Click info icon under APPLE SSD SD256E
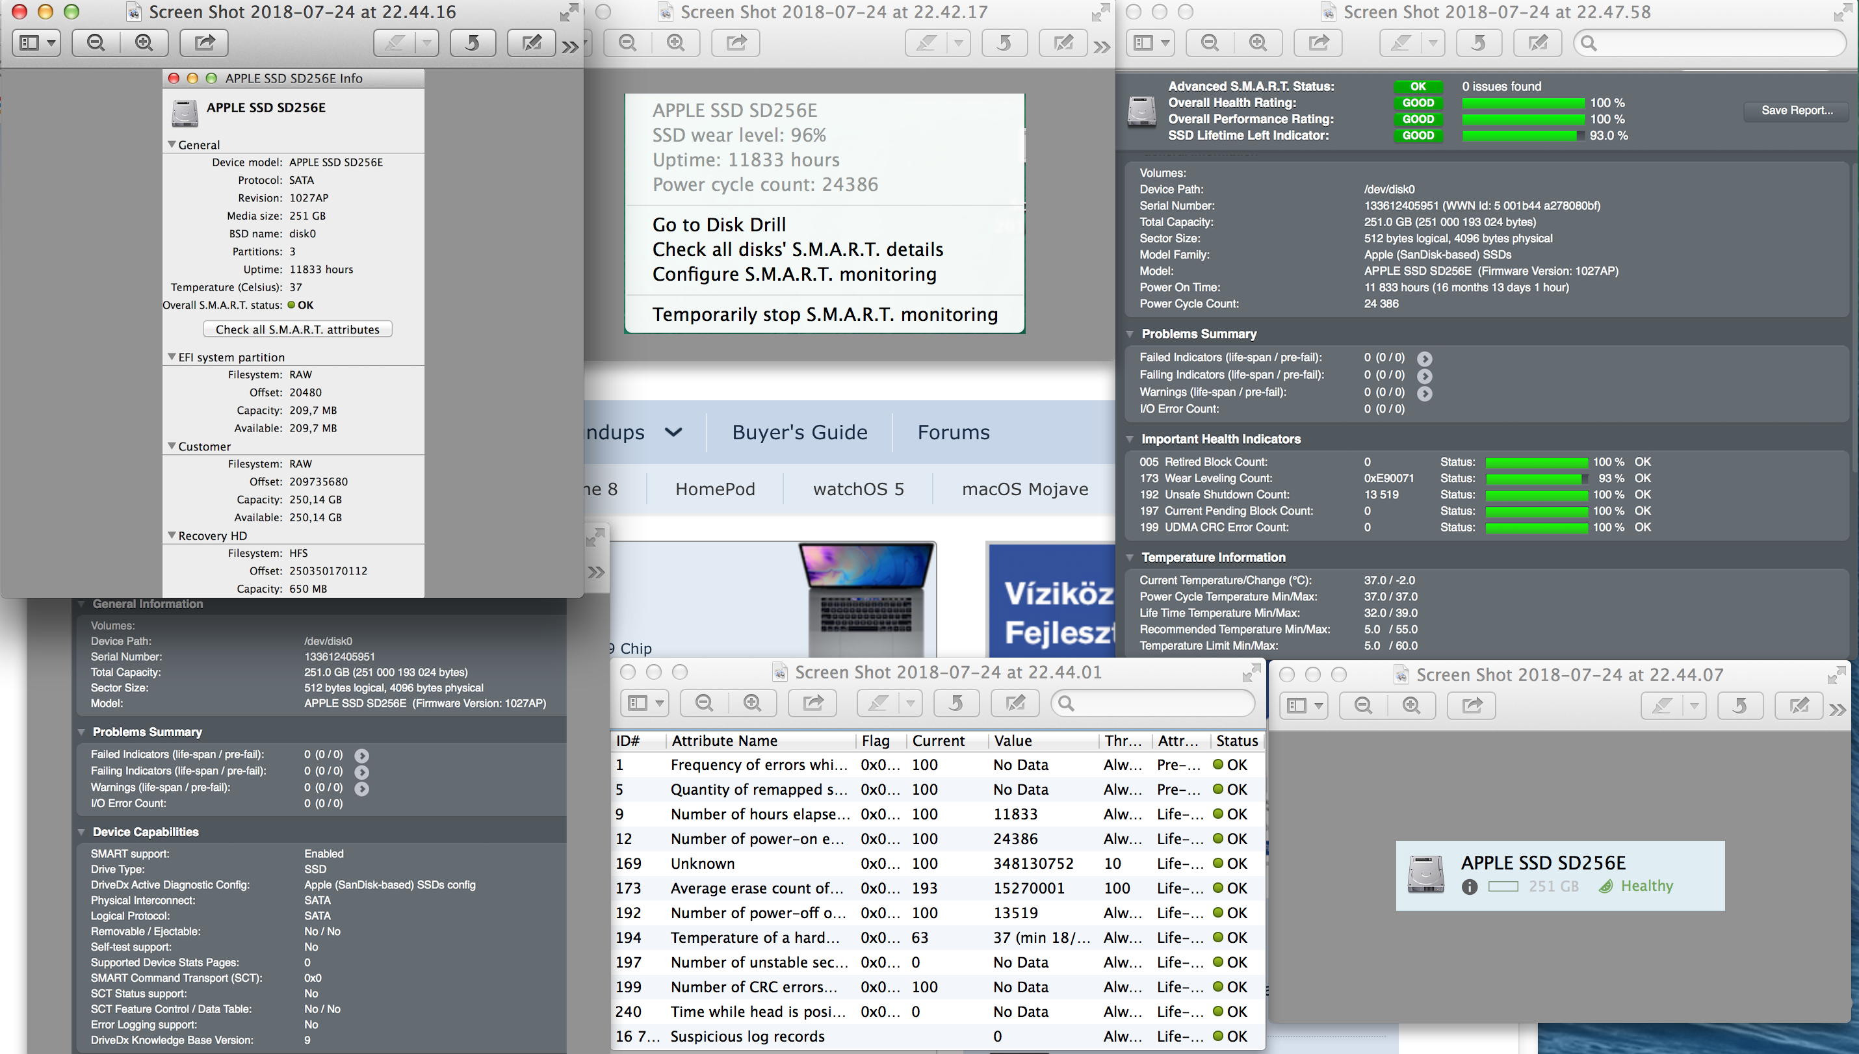 pyautogui.click(x=1469, y=886)
